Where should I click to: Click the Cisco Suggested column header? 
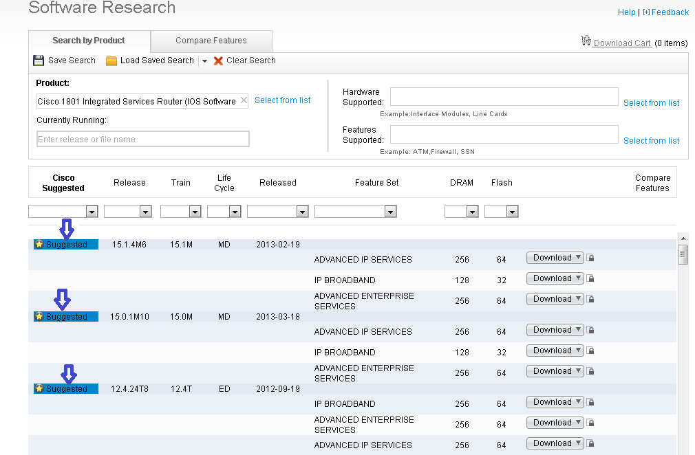point(63,183)
